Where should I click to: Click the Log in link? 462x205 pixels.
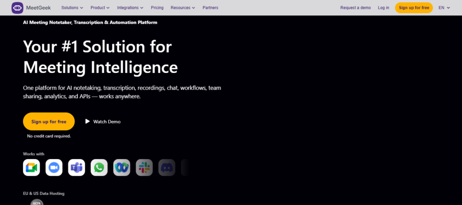pos(383,8)
